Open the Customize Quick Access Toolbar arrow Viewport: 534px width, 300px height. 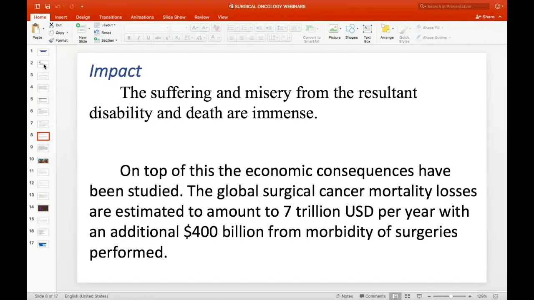coord(82,6)
